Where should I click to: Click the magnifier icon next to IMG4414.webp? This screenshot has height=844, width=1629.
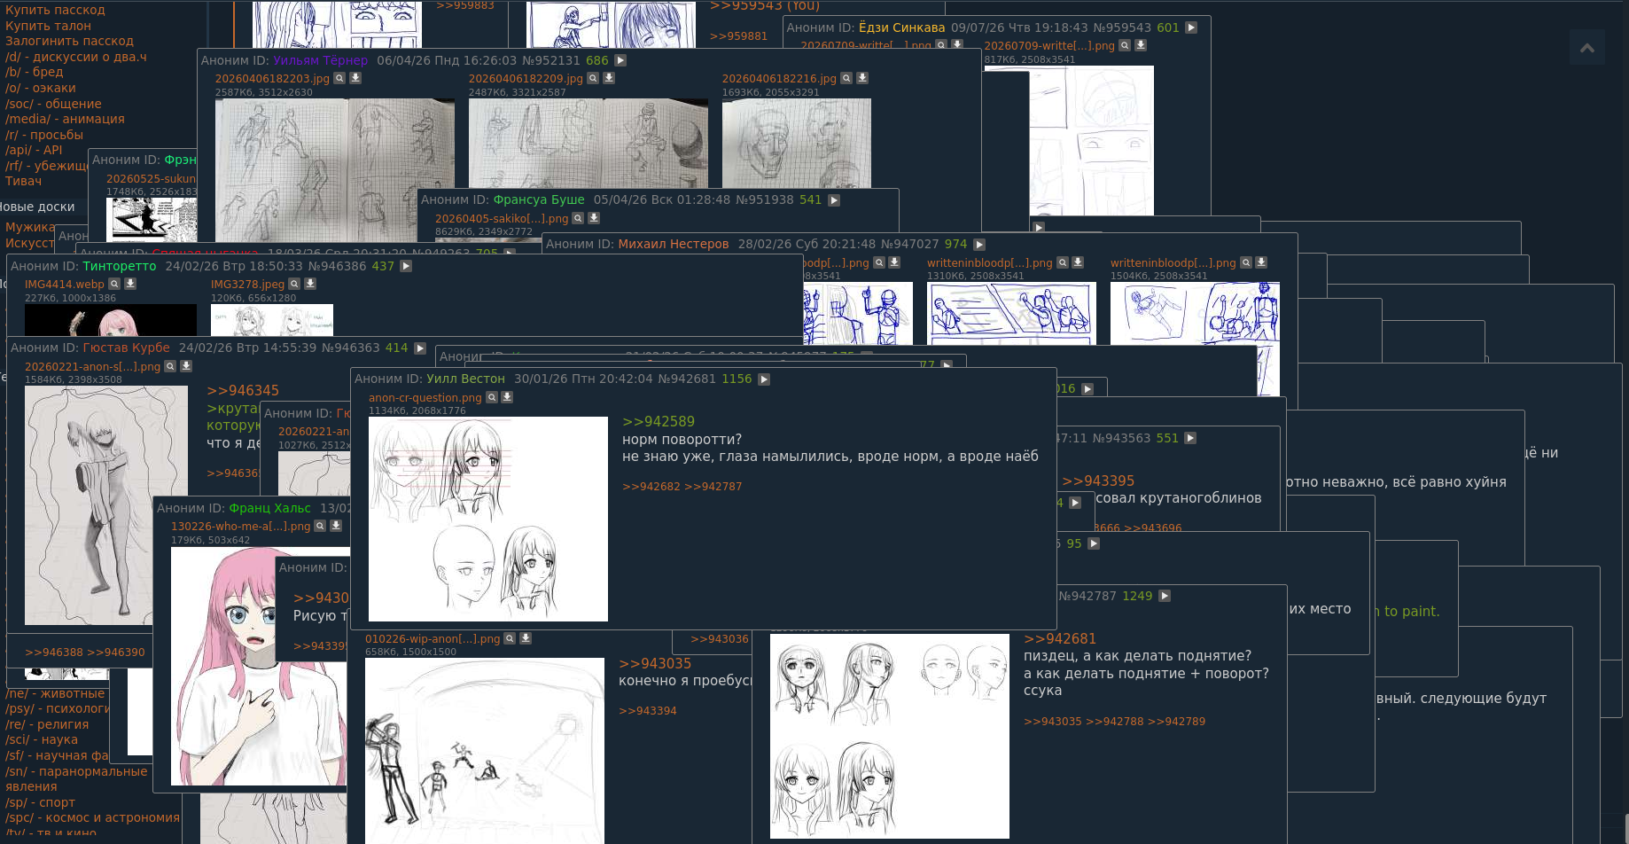(114, 284)
